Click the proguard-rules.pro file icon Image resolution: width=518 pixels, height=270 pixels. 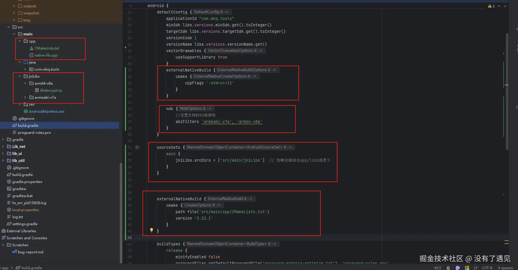[15, 133]
